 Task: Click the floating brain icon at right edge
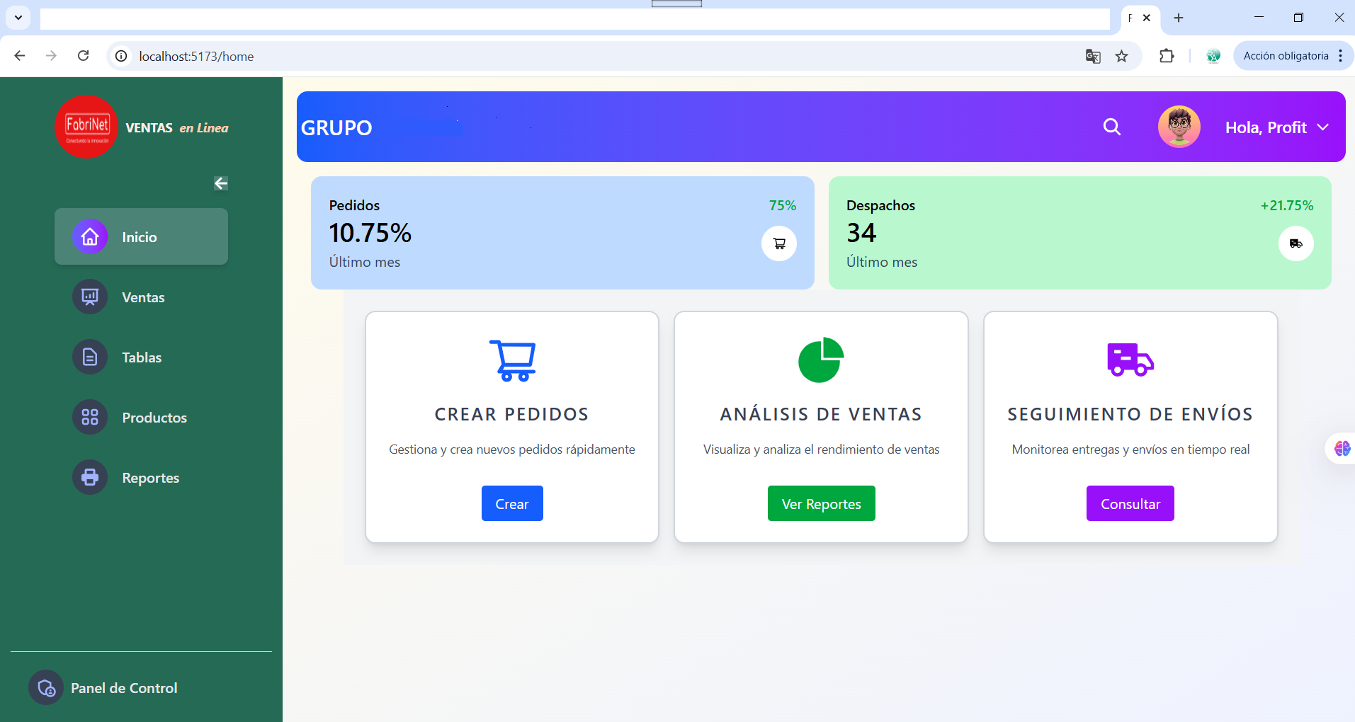pyautogui.click(x=1342, y=448)
